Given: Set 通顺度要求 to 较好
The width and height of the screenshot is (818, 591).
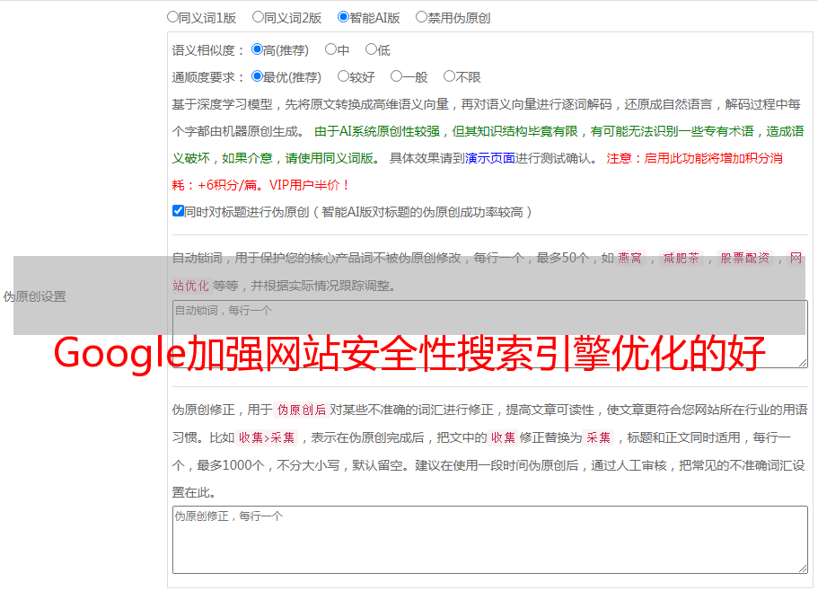Looking at the screenshot, I should tap(343, 76).
